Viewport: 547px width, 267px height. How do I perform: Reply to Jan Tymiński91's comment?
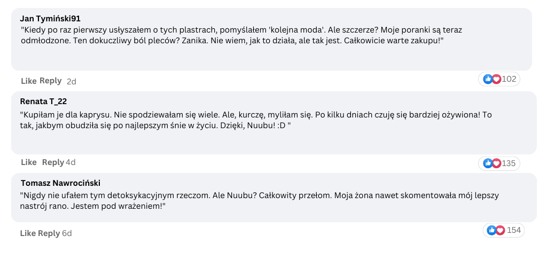(51, 81)
